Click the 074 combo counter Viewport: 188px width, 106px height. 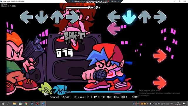pos(65,53)
